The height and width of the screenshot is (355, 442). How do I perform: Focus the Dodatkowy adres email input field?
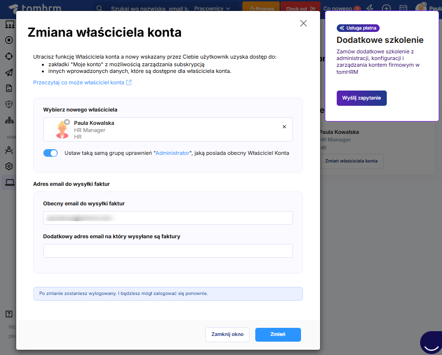[x=168, y=251]
